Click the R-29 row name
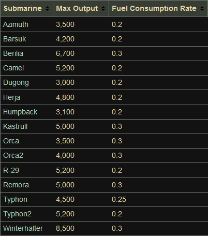 [x=11, y=170]
